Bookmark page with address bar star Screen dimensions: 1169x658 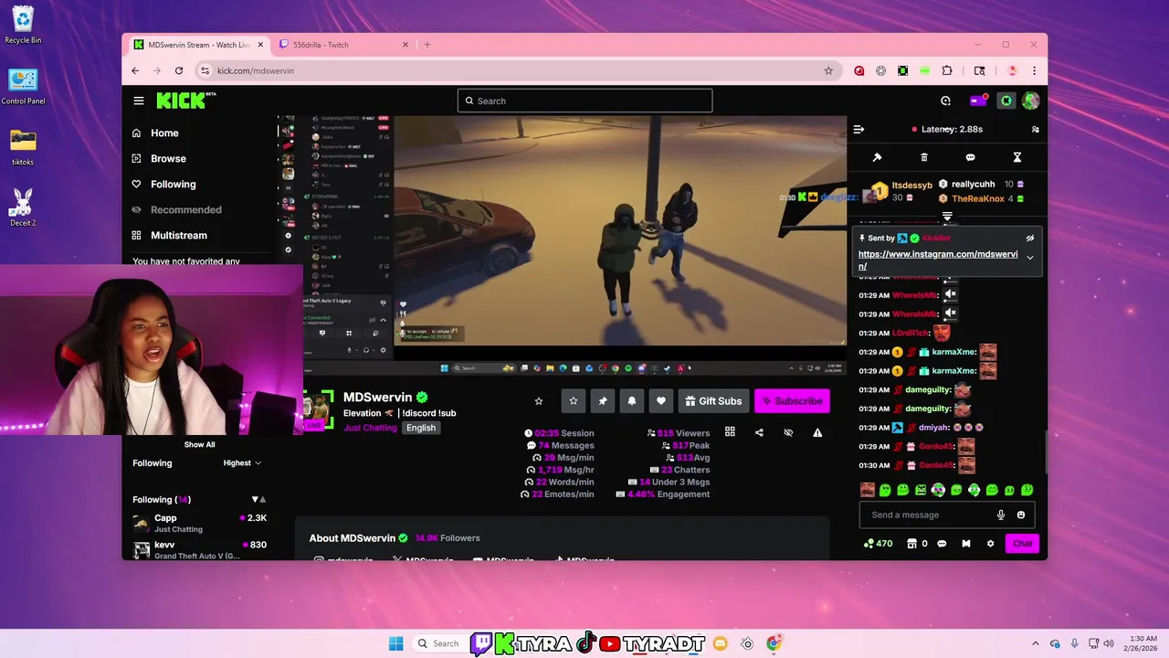click(828, 70)
